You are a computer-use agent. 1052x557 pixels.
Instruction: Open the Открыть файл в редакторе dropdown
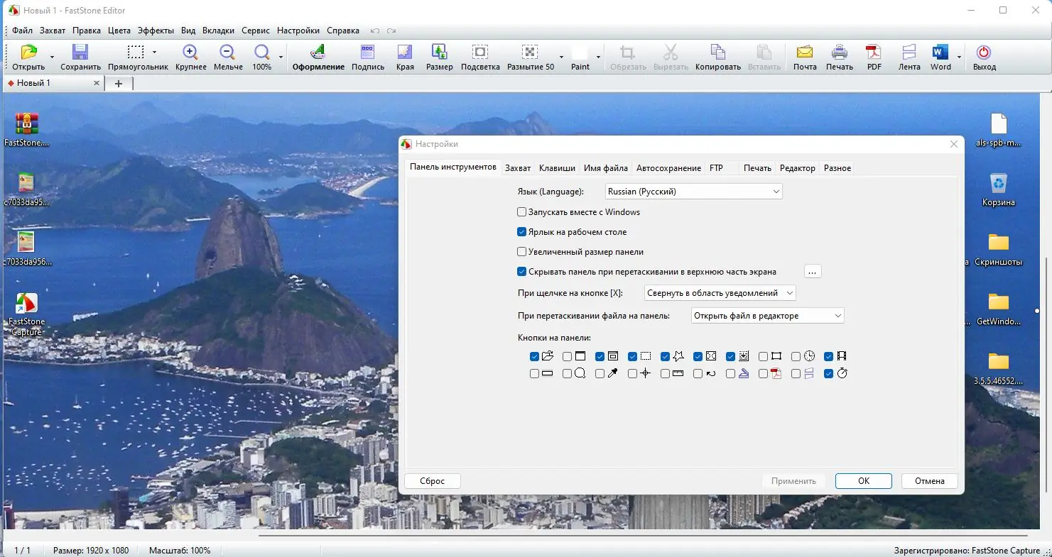click(x=767, y=316)
